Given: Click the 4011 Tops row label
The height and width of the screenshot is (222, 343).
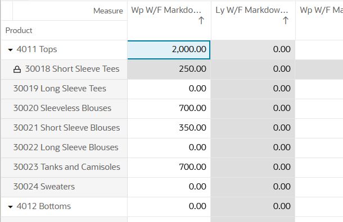Looking at the screenshot, I should tap(37, 49).
